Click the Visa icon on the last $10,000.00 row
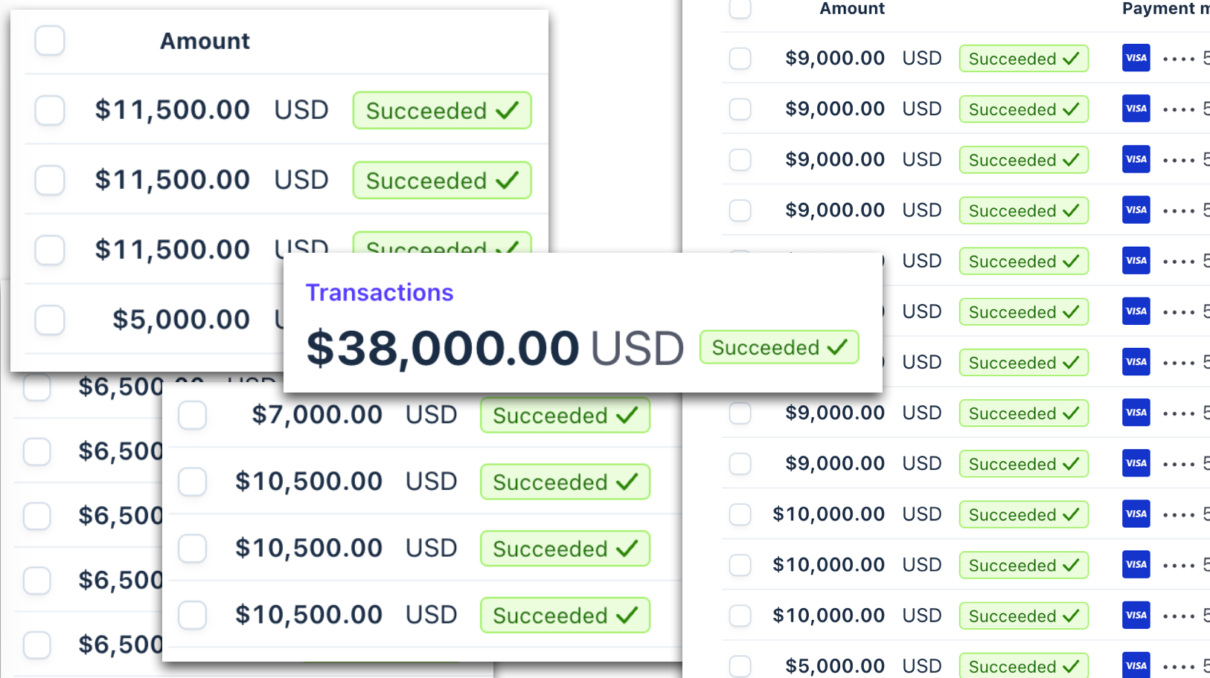 click(1136, 615)
